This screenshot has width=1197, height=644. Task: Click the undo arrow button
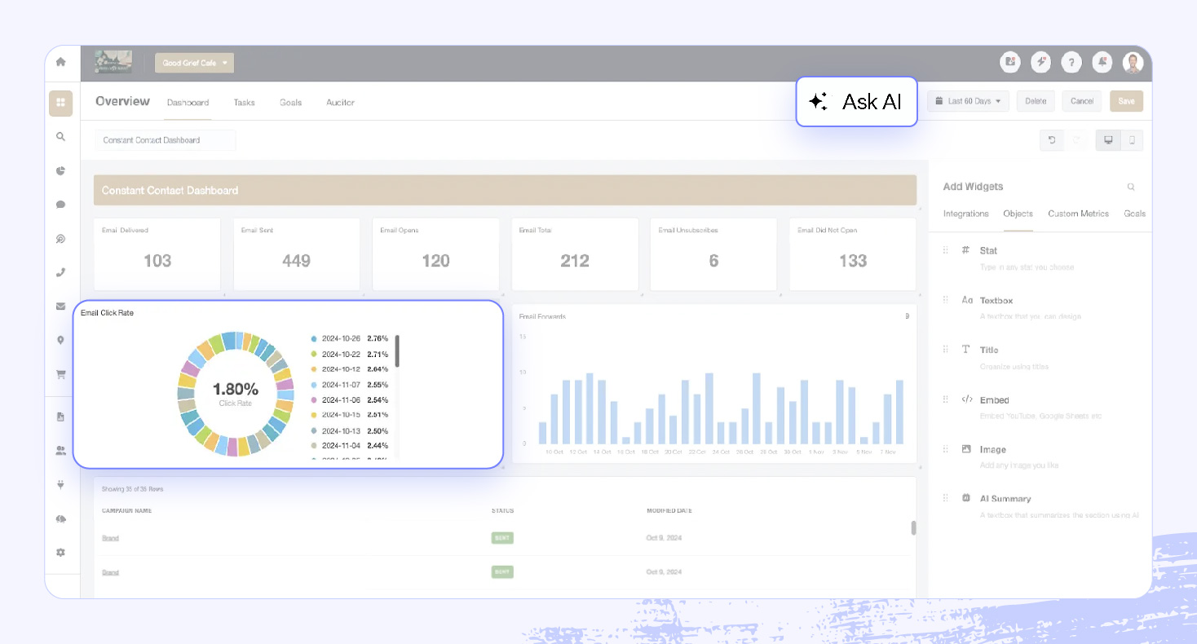[x=1052, y=140]
